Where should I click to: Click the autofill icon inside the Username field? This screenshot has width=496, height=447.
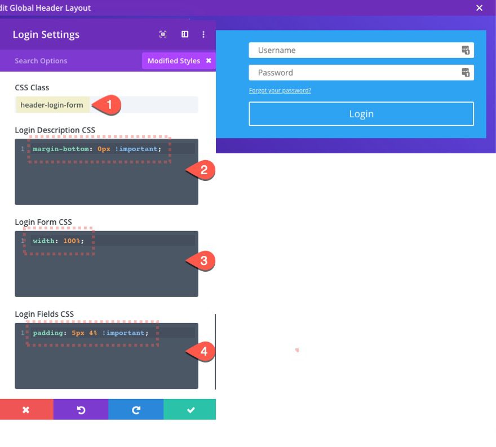click(x=466, y=50)
